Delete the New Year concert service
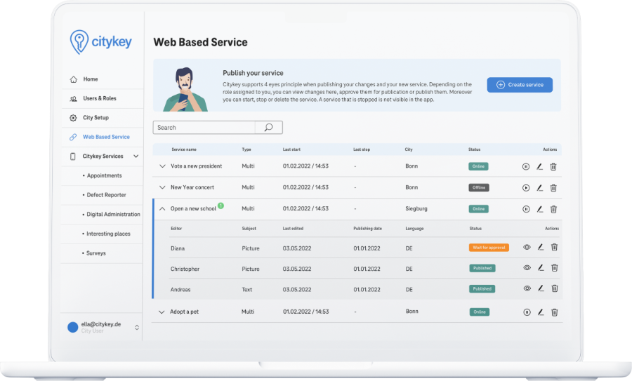The height and width of the screenshot is (381, 632). point(553,187)
